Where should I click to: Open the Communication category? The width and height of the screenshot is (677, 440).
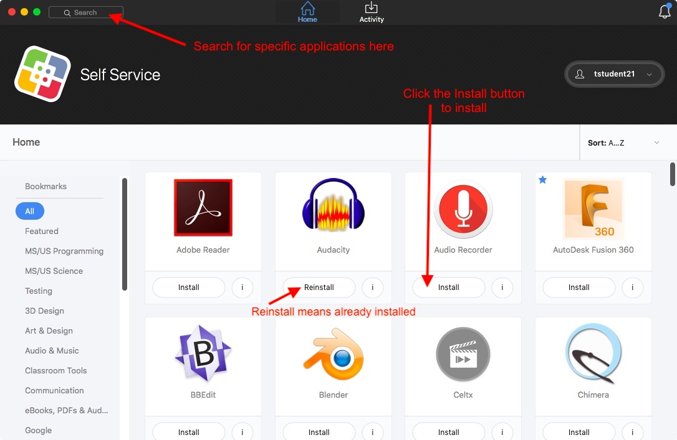[x=54, y=390]
